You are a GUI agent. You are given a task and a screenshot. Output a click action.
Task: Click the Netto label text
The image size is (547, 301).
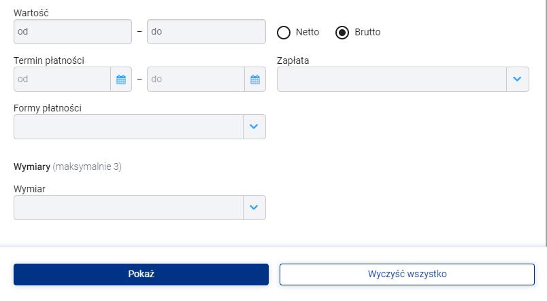pyautogui.click(x=308, y=32)
